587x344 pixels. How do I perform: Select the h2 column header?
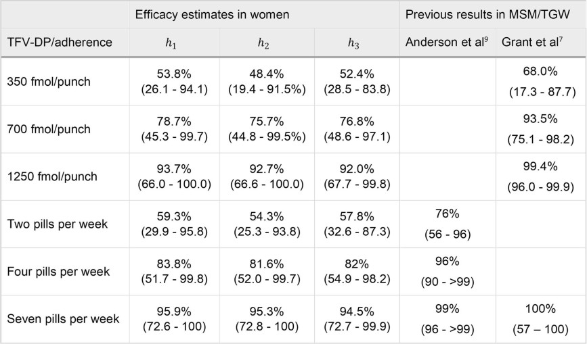point(263,43)
